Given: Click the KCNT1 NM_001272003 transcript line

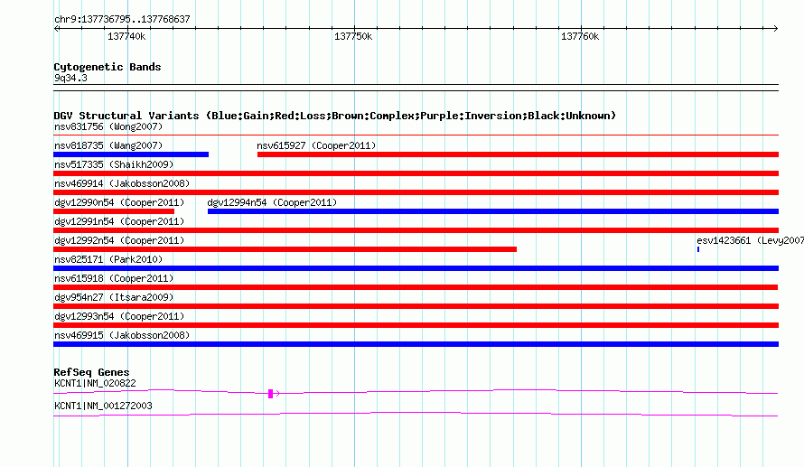Looking at the screenshot, I should point(416,414).
